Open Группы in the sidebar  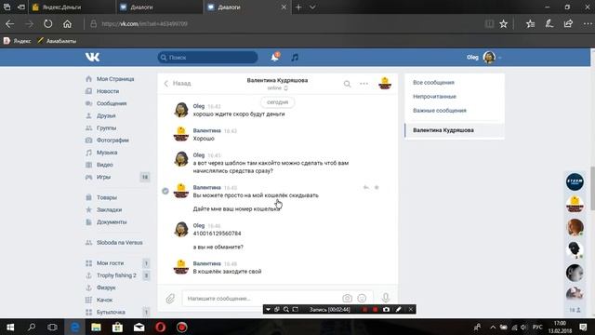click(x=106, y=128)
